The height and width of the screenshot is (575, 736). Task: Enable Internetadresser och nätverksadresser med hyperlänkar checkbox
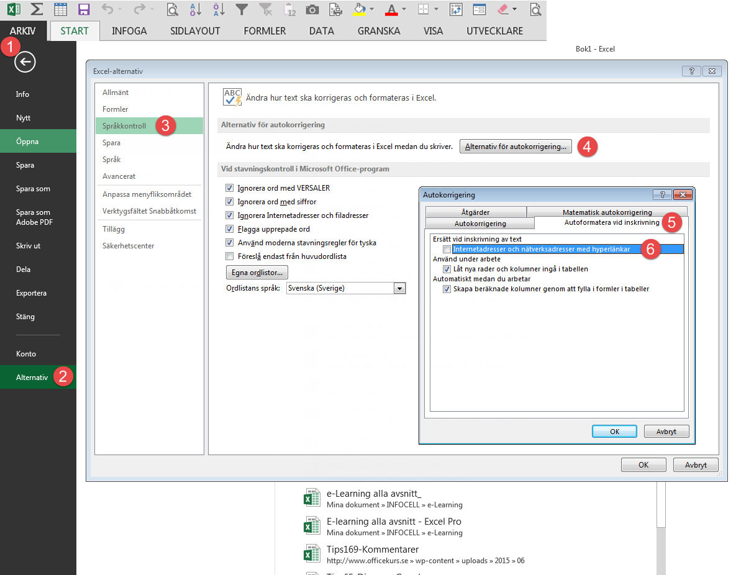point(447,249)
